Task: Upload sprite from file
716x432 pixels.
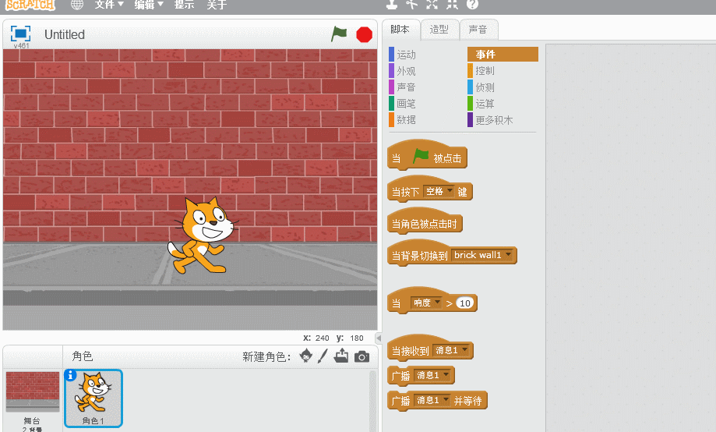Action: coord(340,356)
